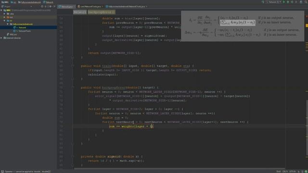The height and width of the screenshot is (173, 308).
Task: Click the root project in navigation bar
Action: (5, 2)
